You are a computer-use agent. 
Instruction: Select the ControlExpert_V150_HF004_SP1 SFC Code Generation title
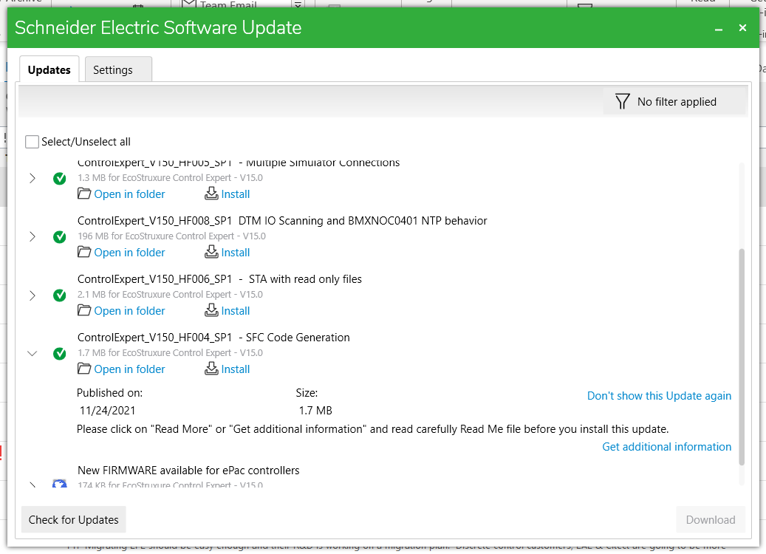coord(213,338)
